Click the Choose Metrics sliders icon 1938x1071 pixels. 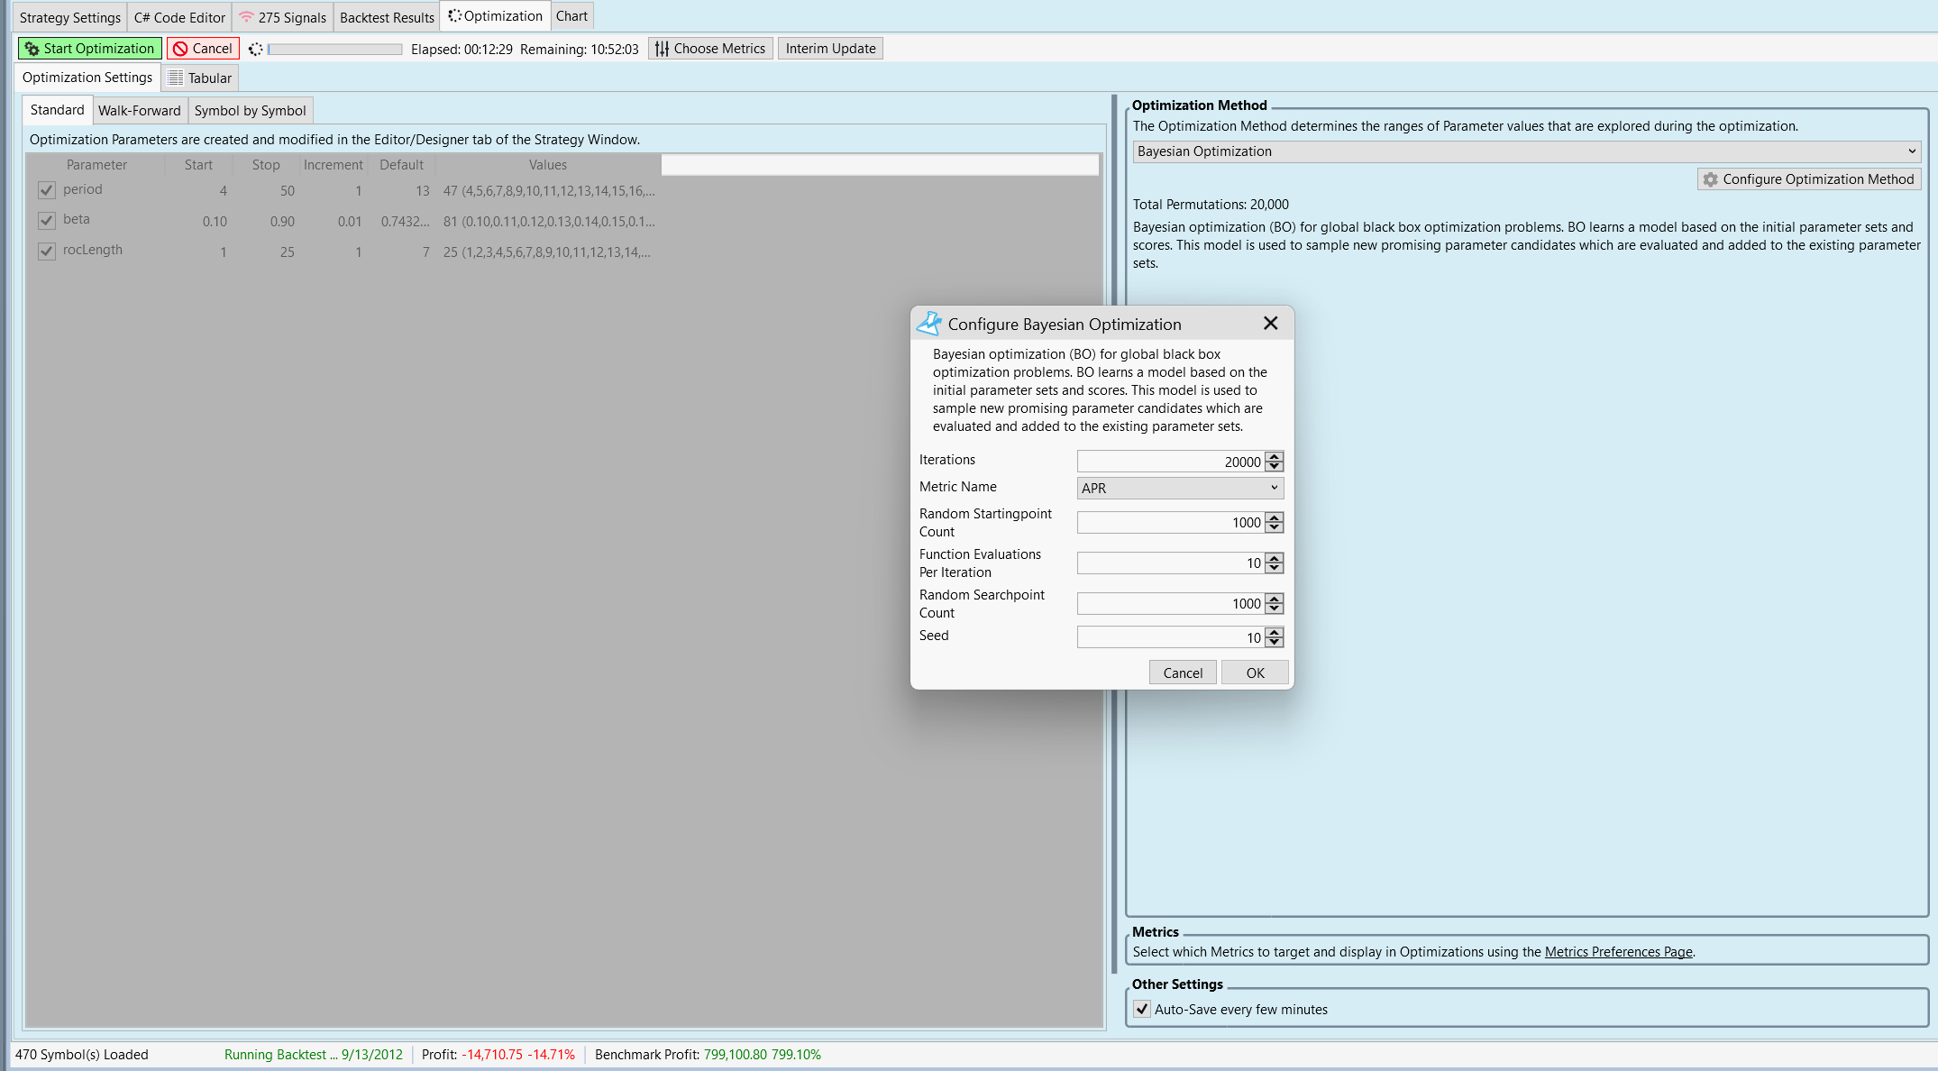663,49
